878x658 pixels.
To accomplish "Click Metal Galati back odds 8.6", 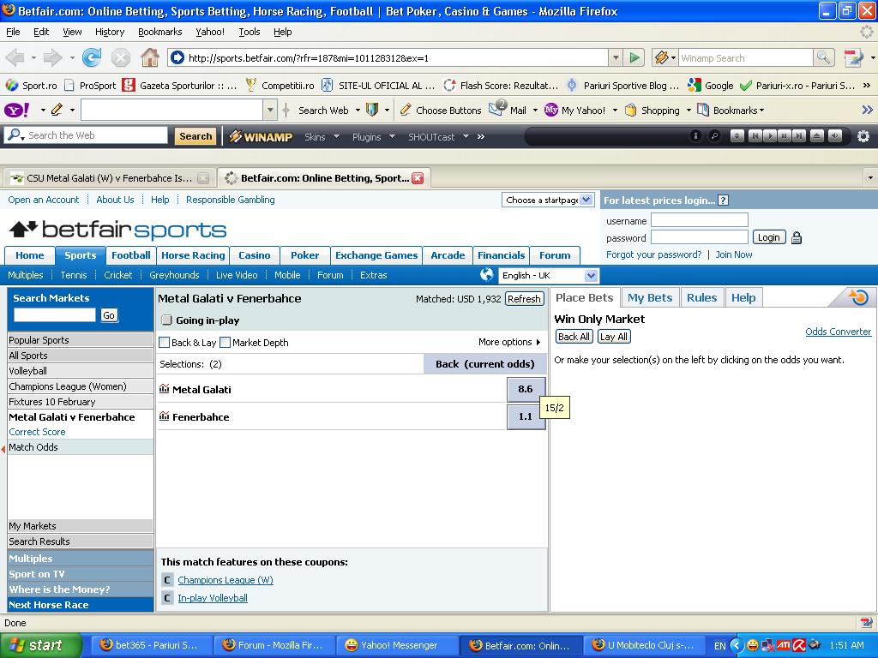I will point(526,389).
